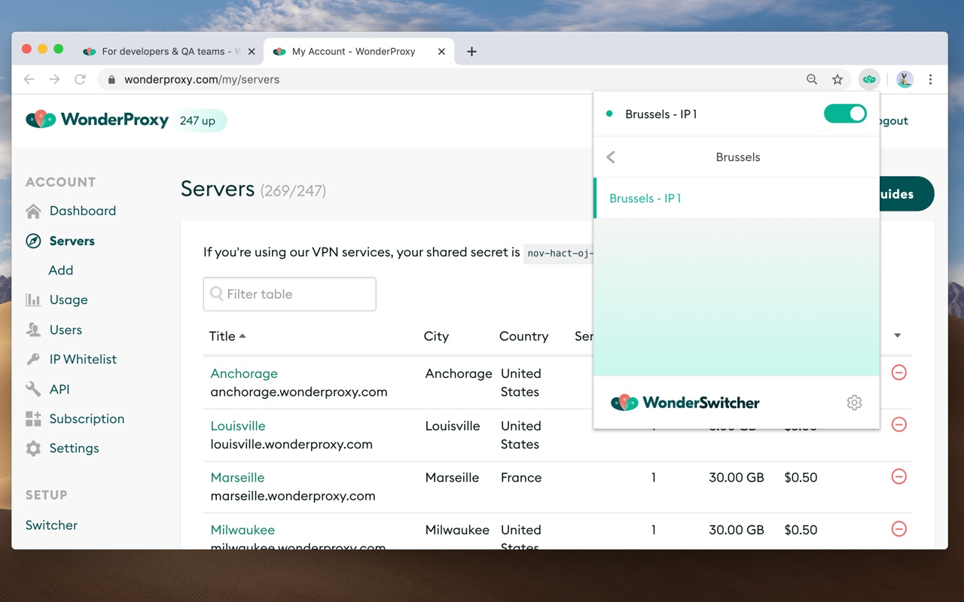This screenshot has height=602, width=964.
Task: Click the WonderSwitcher extension icon in toolbar
Action: tap(869, 79)
